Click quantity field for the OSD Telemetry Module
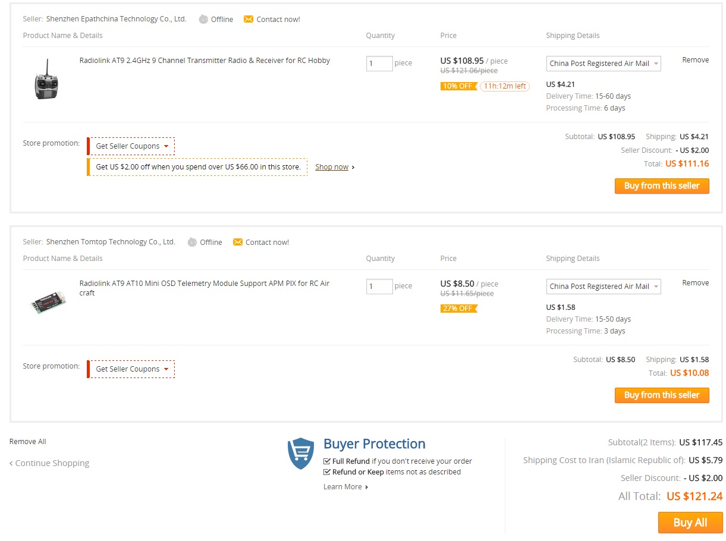 point(379,286)
